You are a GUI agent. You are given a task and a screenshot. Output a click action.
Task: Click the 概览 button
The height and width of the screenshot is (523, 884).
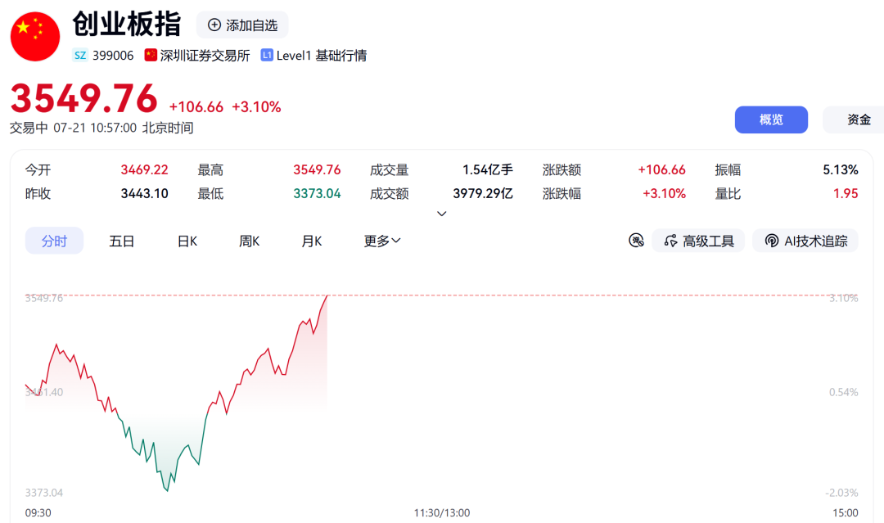771,119
